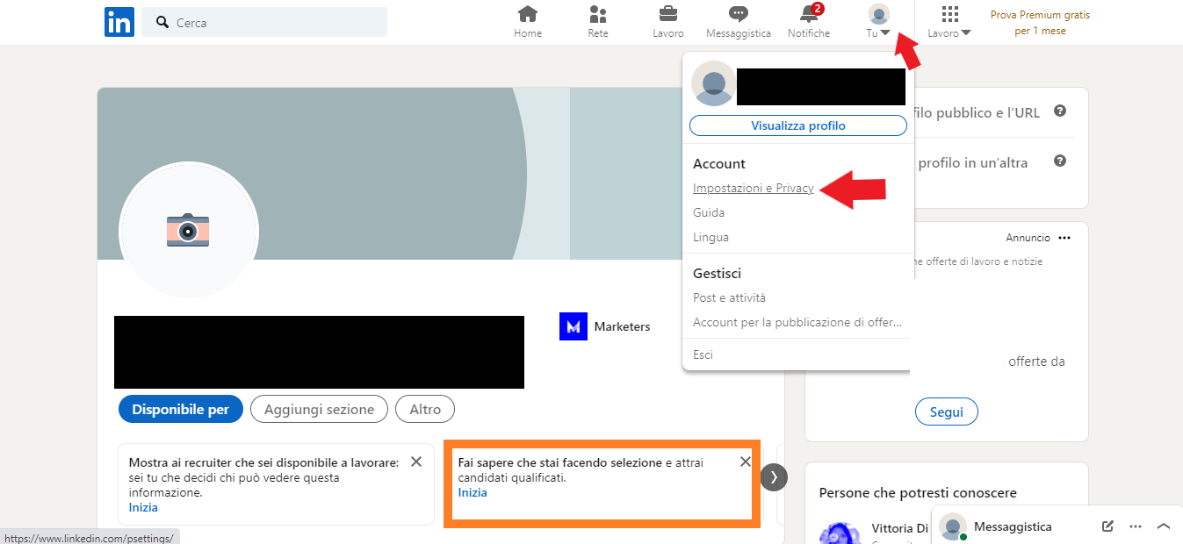Image resolution: width=1183 pixels, height=544 pixels.
Task: Advance the suggestions carousel arrow
Action: coord(774,476)
